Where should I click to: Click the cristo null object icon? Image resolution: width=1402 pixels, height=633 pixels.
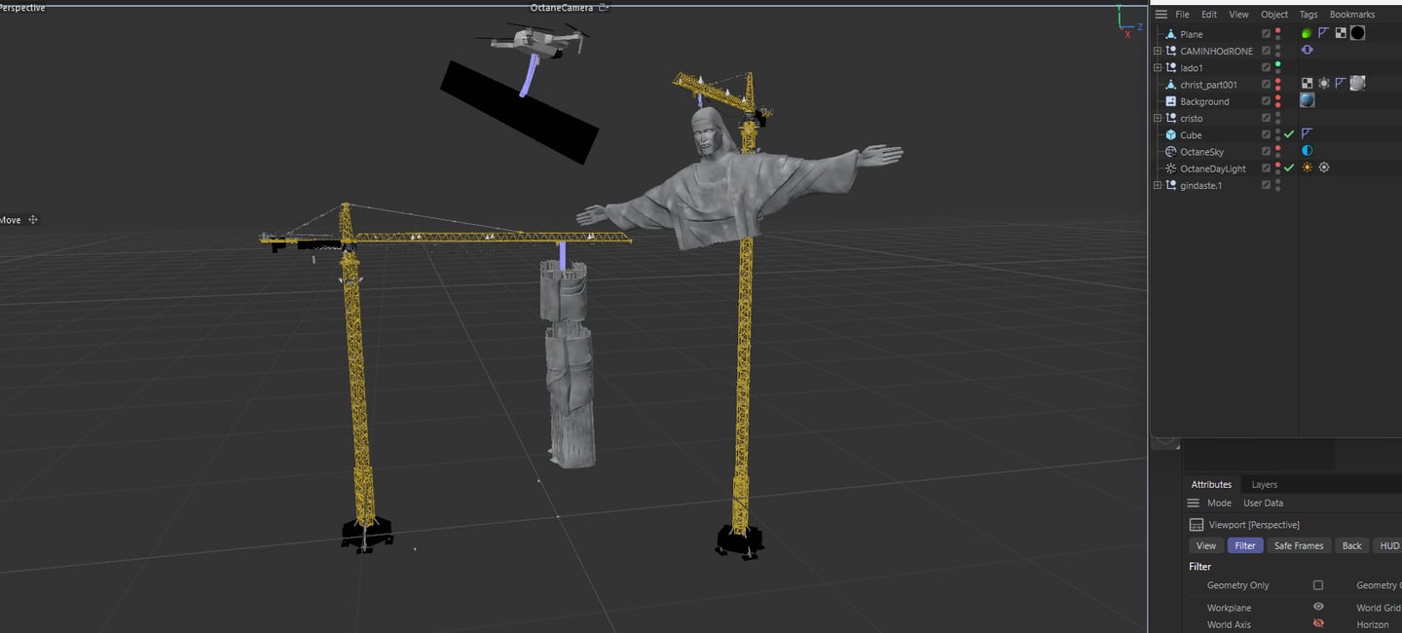click(x=1170, y=118)
